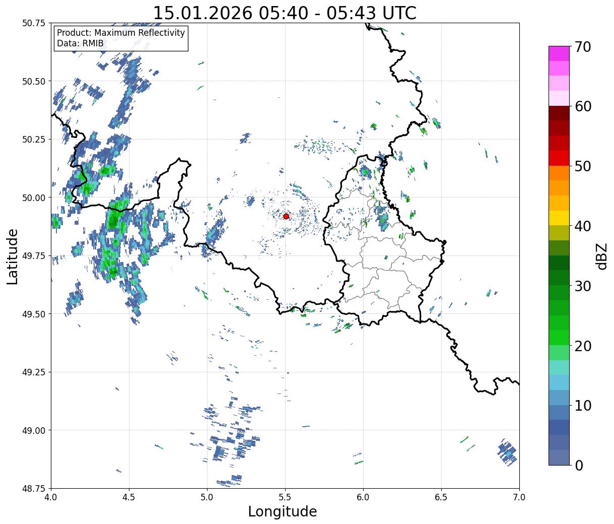Click longitude tick label 4.0
This screenshot has height=524, width=614.
tap(51, 497)
